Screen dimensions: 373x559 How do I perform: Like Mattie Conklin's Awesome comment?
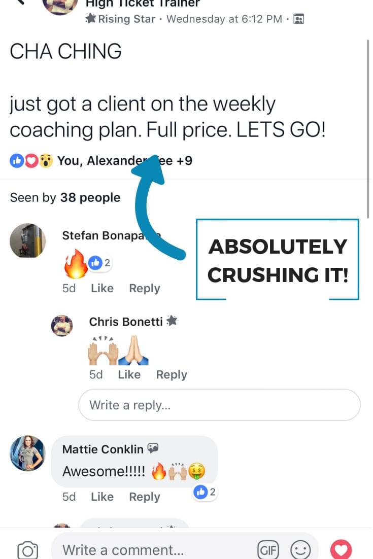point(103,497)
